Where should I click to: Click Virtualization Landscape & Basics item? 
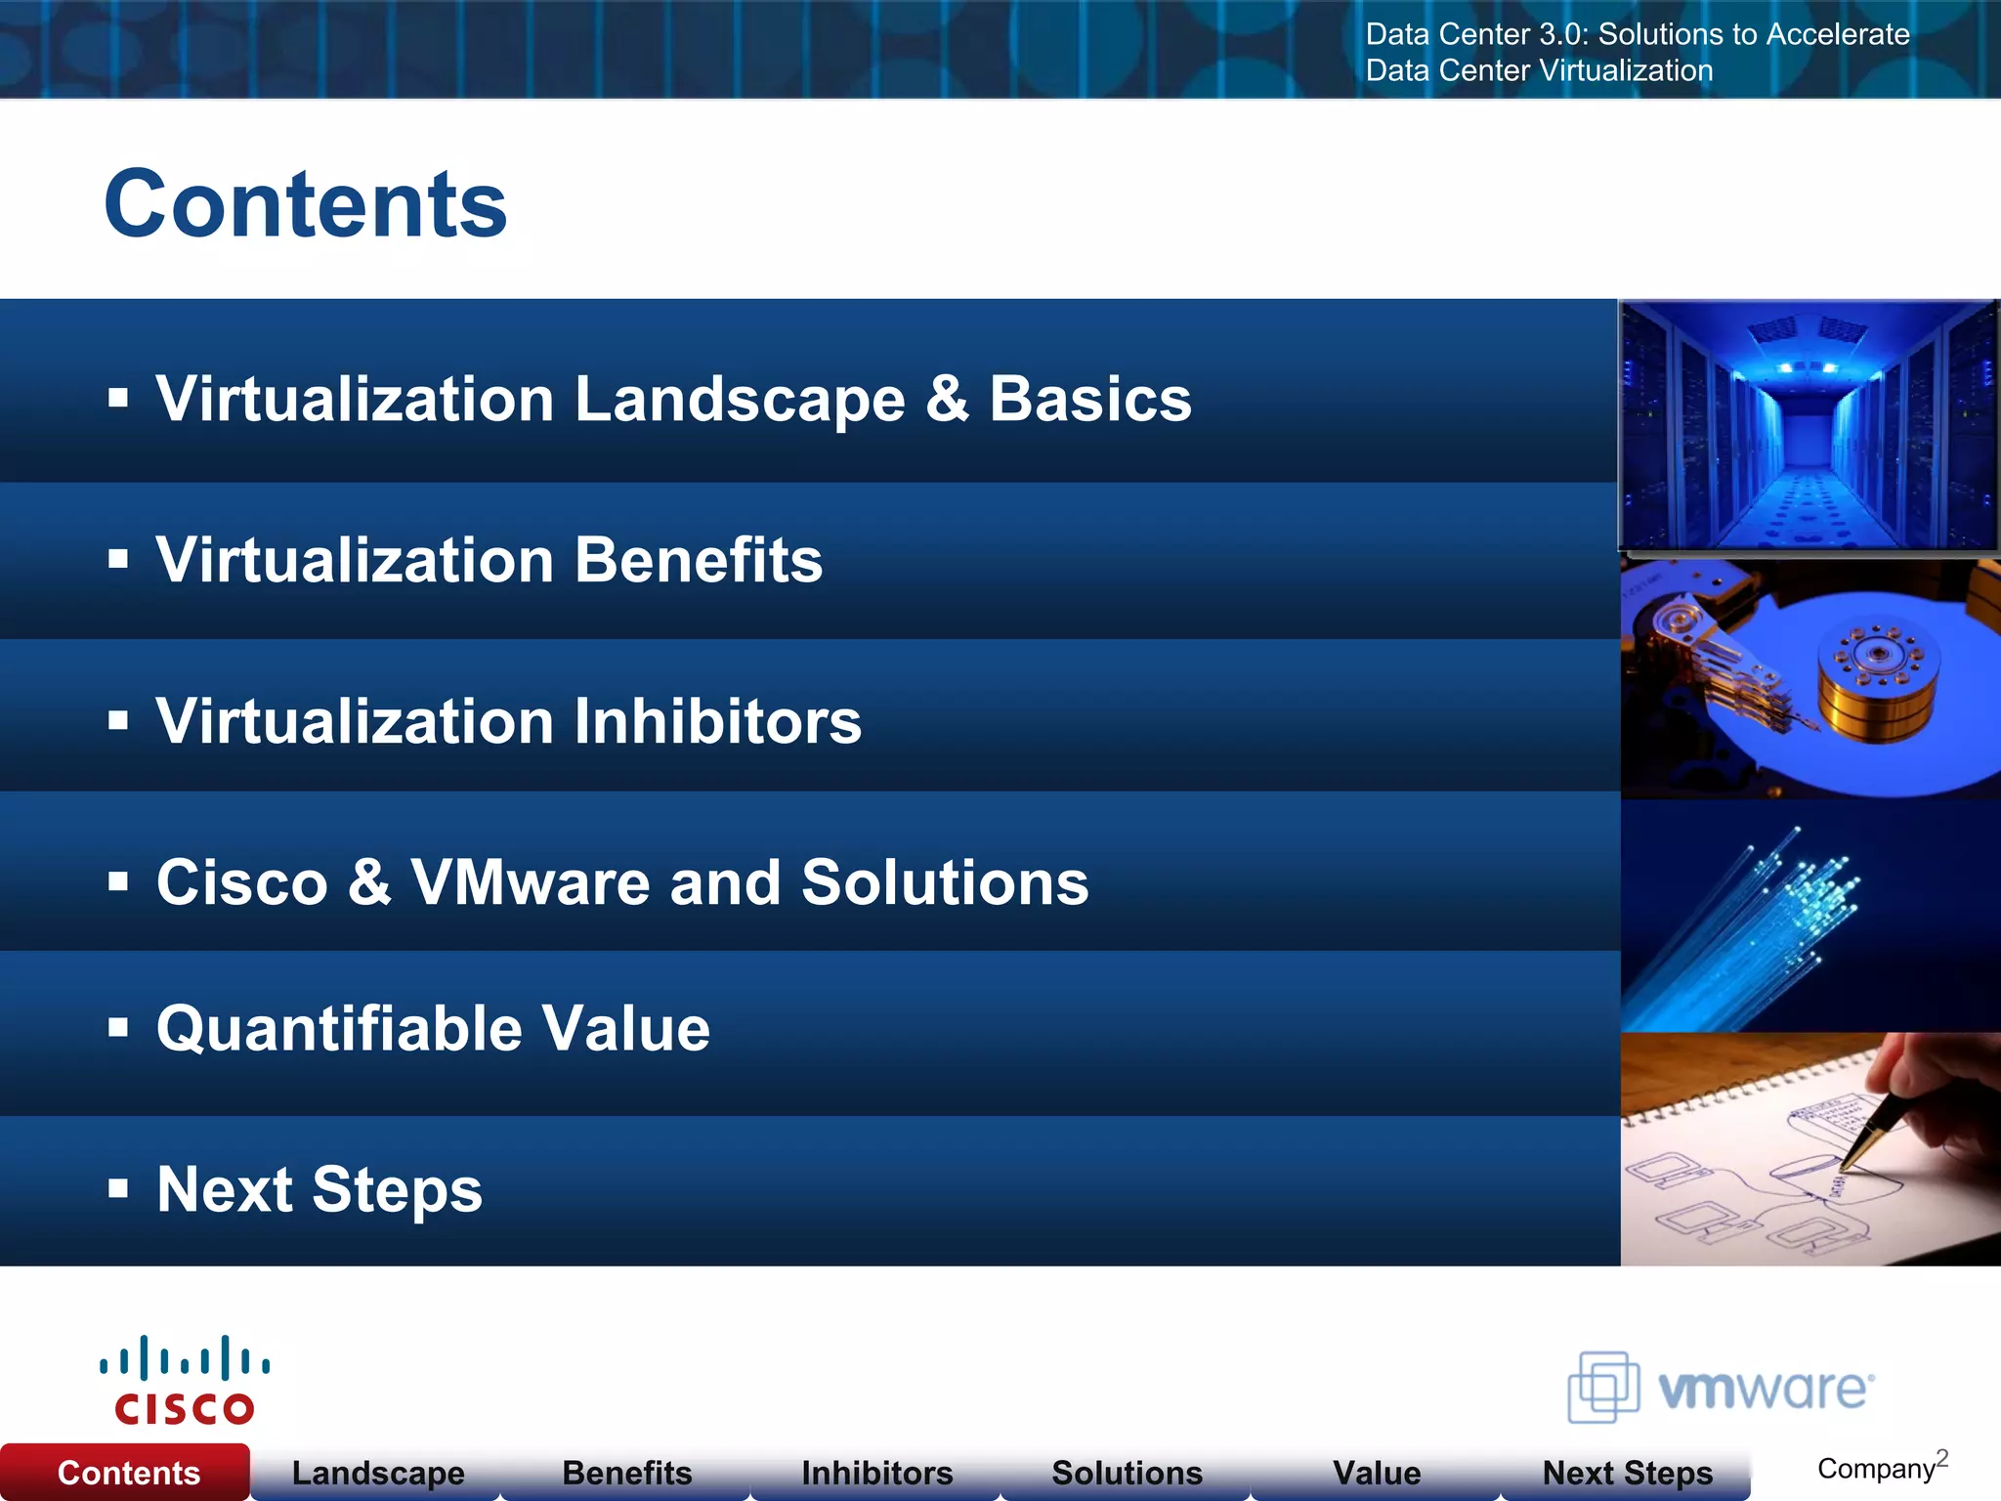[673, 399]
